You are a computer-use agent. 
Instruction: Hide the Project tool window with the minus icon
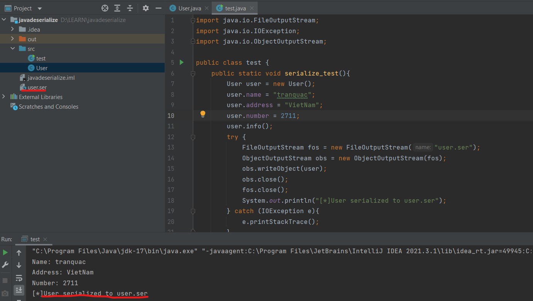(159, 8)
